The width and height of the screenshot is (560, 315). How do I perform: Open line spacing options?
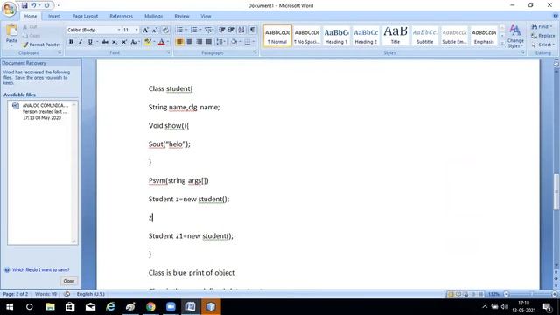220,42
